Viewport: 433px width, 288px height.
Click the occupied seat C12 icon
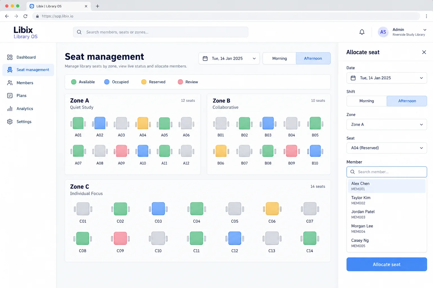[235, 238]
